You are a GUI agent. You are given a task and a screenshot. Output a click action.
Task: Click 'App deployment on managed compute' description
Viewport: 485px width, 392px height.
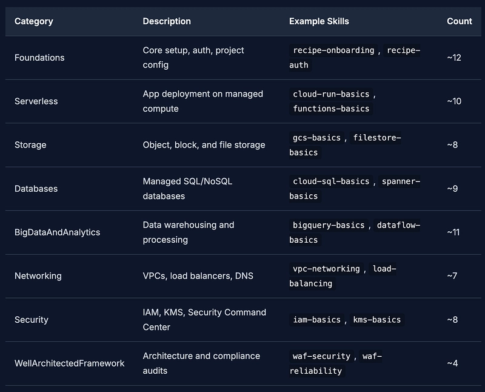pos(203,101)
